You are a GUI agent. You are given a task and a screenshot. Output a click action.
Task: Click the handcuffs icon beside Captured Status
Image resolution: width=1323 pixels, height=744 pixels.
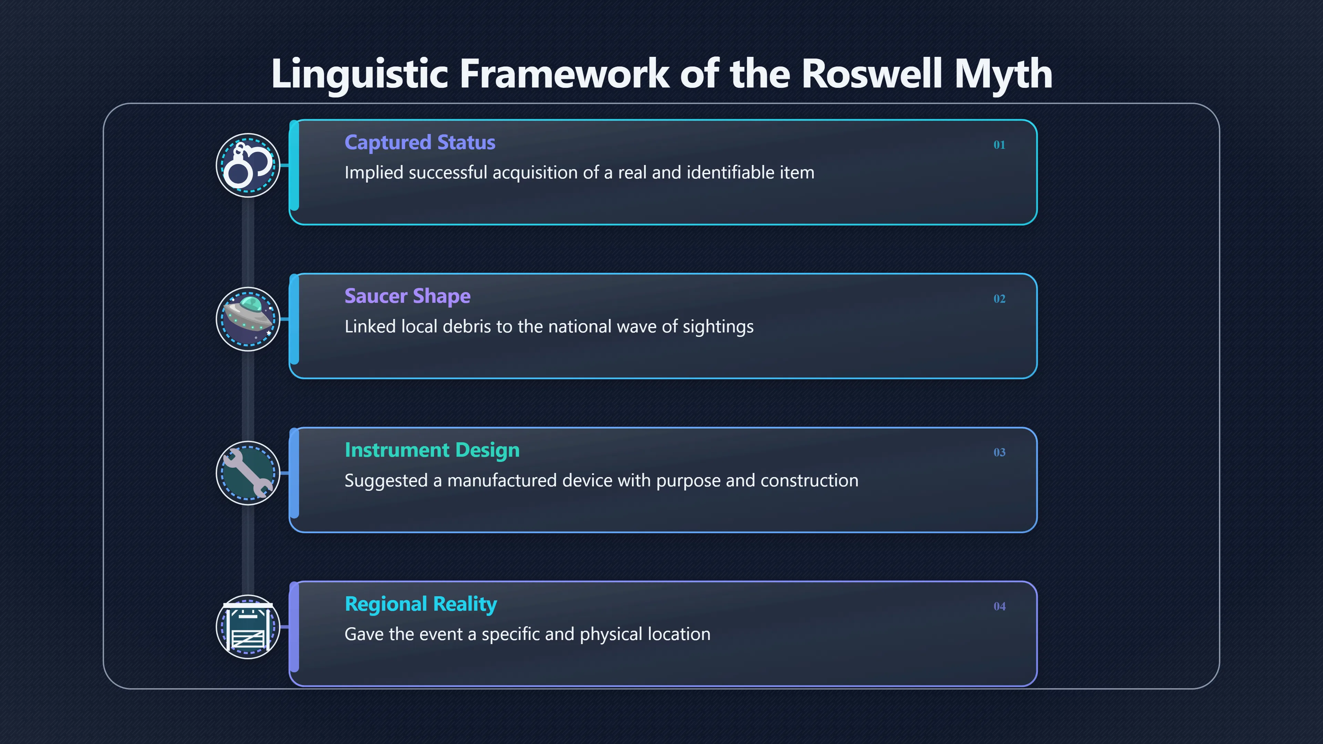tap(248, 165)
